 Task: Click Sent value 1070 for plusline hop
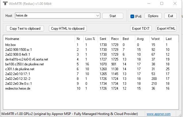pyautogui.click(x=103, y=64)
